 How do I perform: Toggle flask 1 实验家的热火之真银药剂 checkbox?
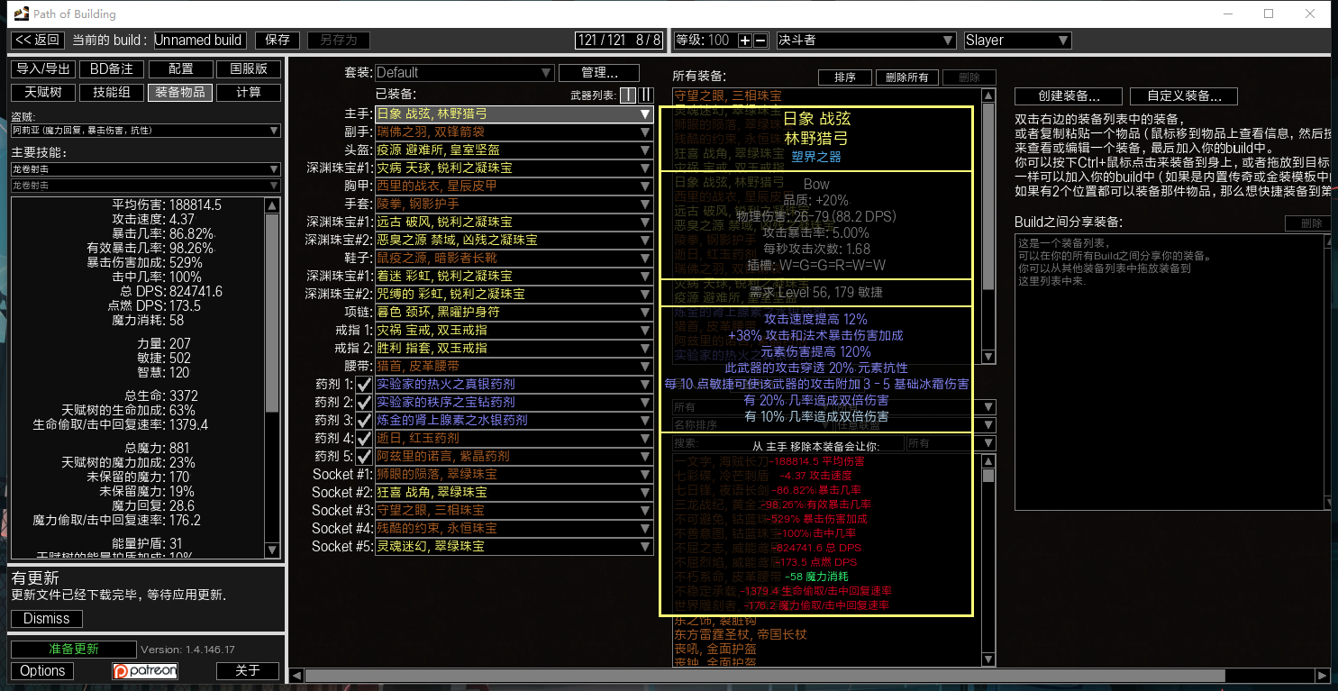365,384
